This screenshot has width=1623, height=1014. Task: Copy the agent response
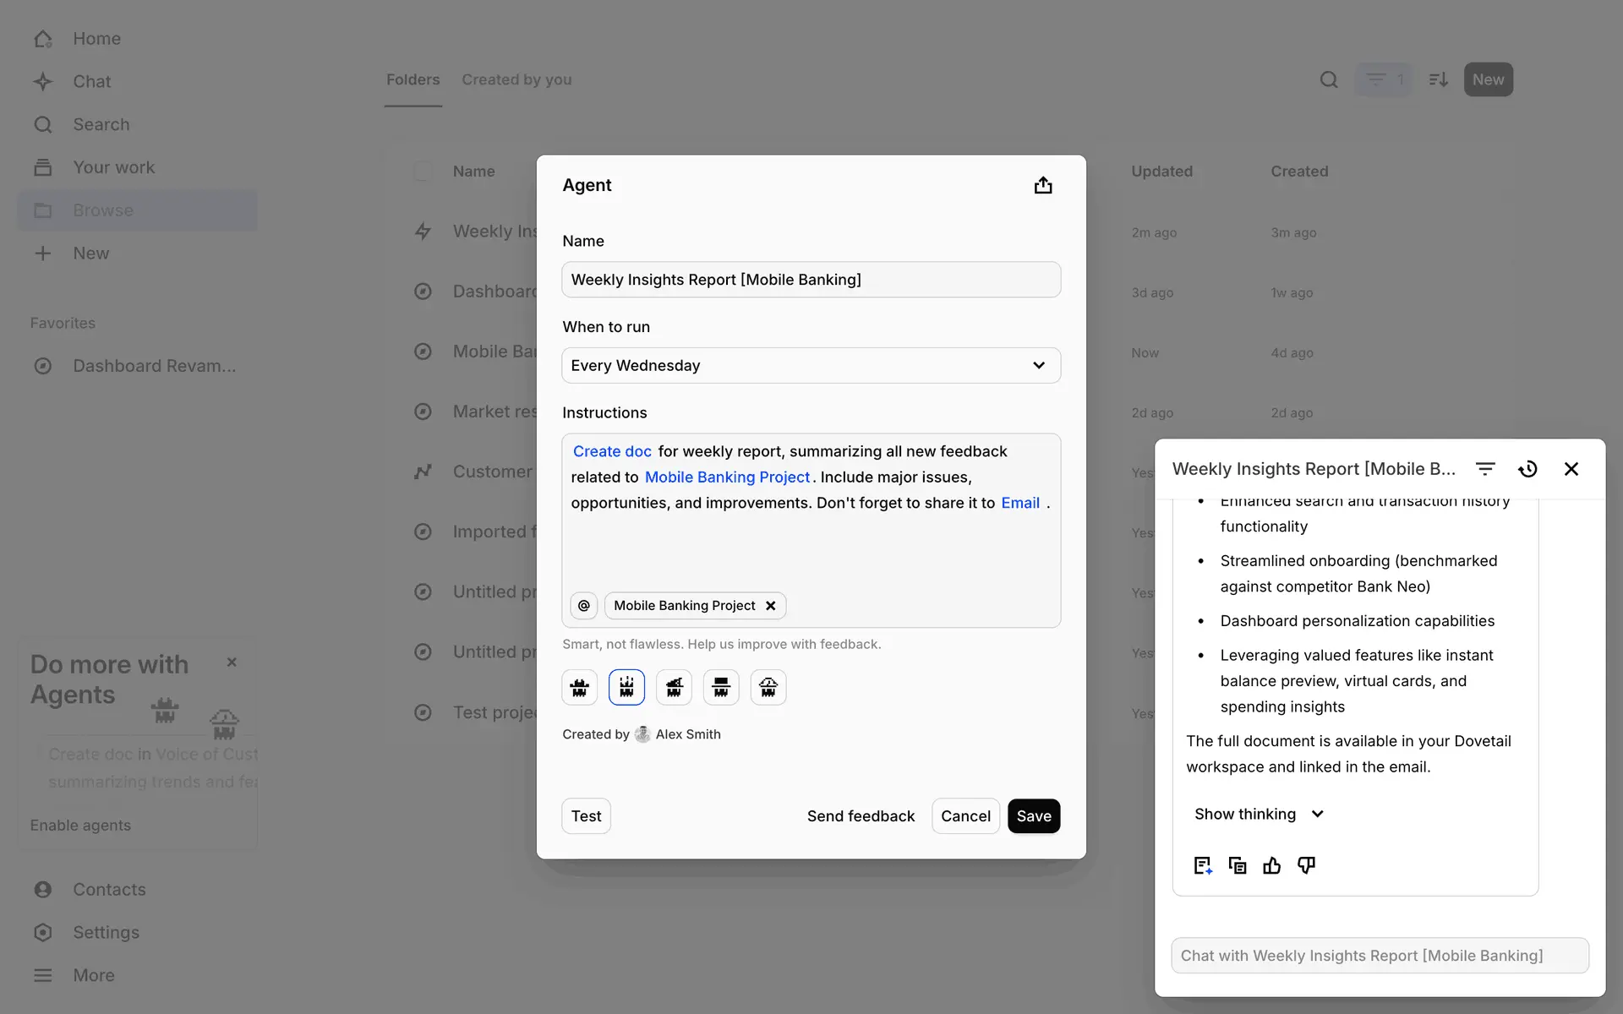tap(1238, 865)
